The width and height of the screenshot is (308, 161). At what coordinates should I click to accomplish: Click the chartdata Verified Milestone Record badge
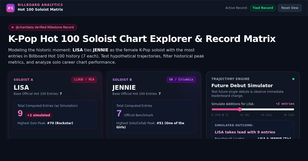43,27
